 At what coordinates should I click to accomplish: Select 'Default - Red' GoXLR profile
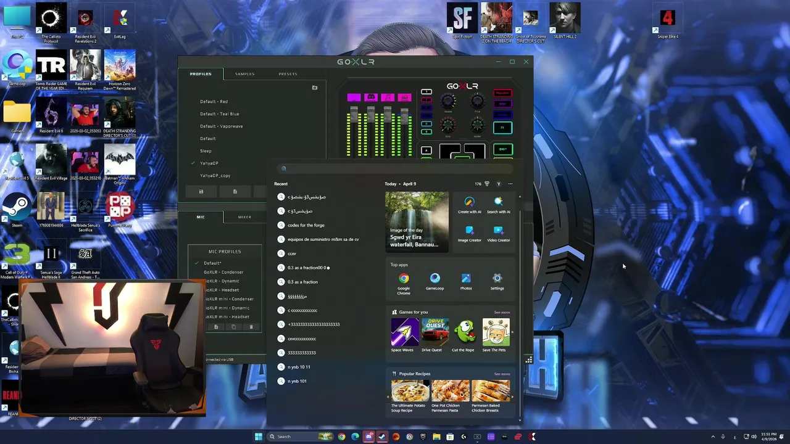(214, 102)
